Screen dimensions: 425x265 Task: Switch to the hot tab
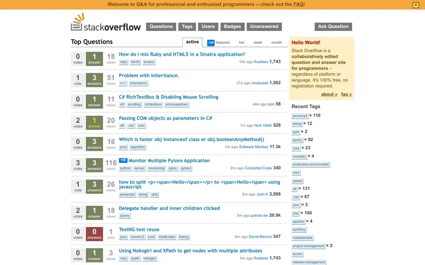242,42
